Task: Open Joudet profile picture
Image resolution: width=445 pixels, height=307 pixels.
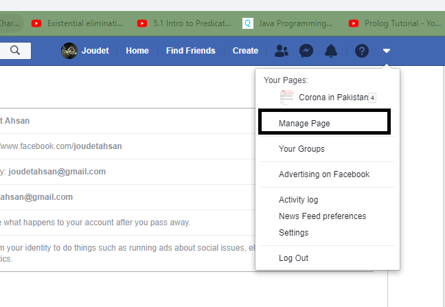Action: pos(69,51)
